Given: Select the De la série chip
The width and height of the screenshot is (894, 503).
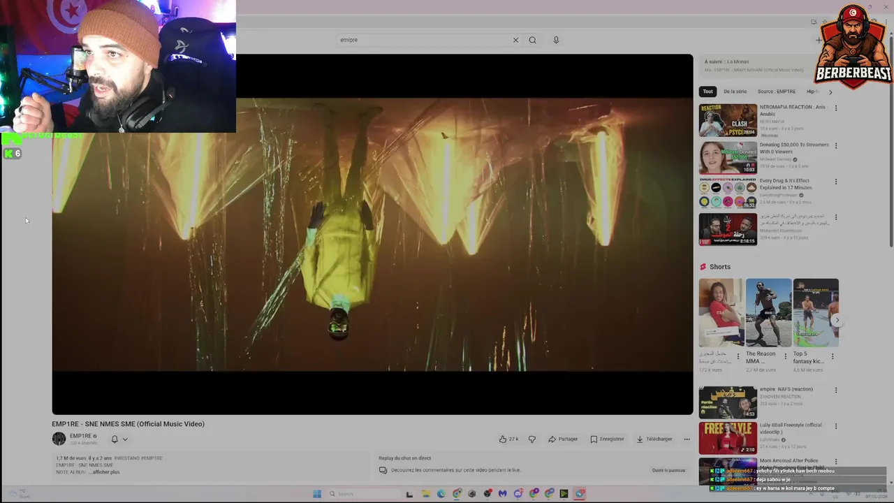Looking at the screenshot, I should pos(735,92).
